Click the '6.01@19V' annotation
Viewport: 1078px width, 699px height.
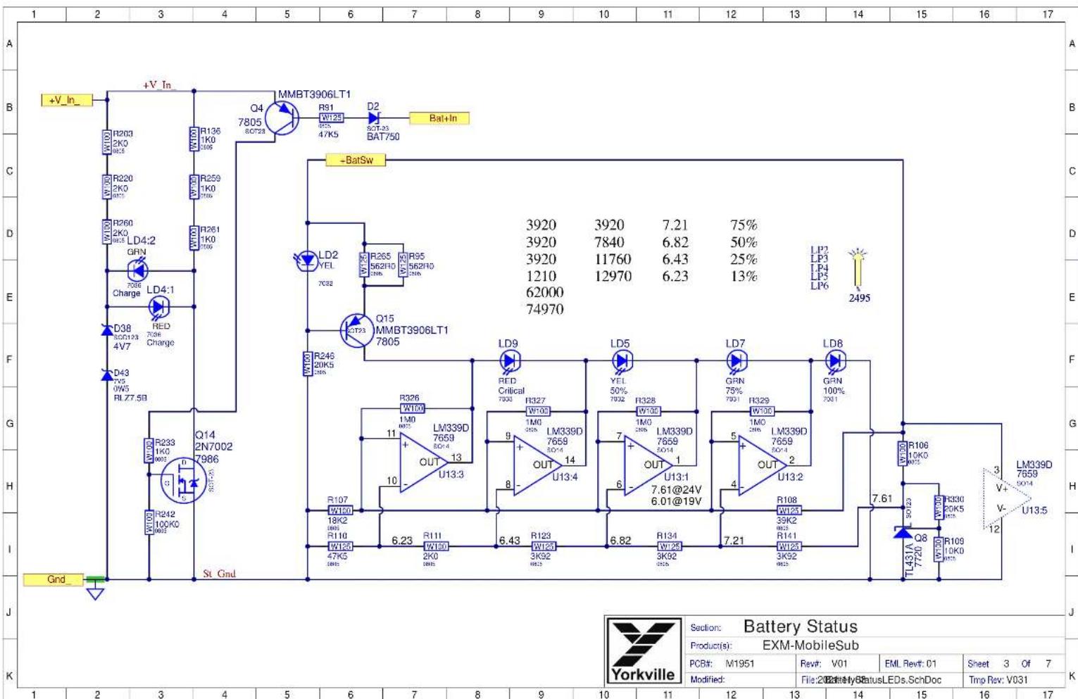coord(676,501)
